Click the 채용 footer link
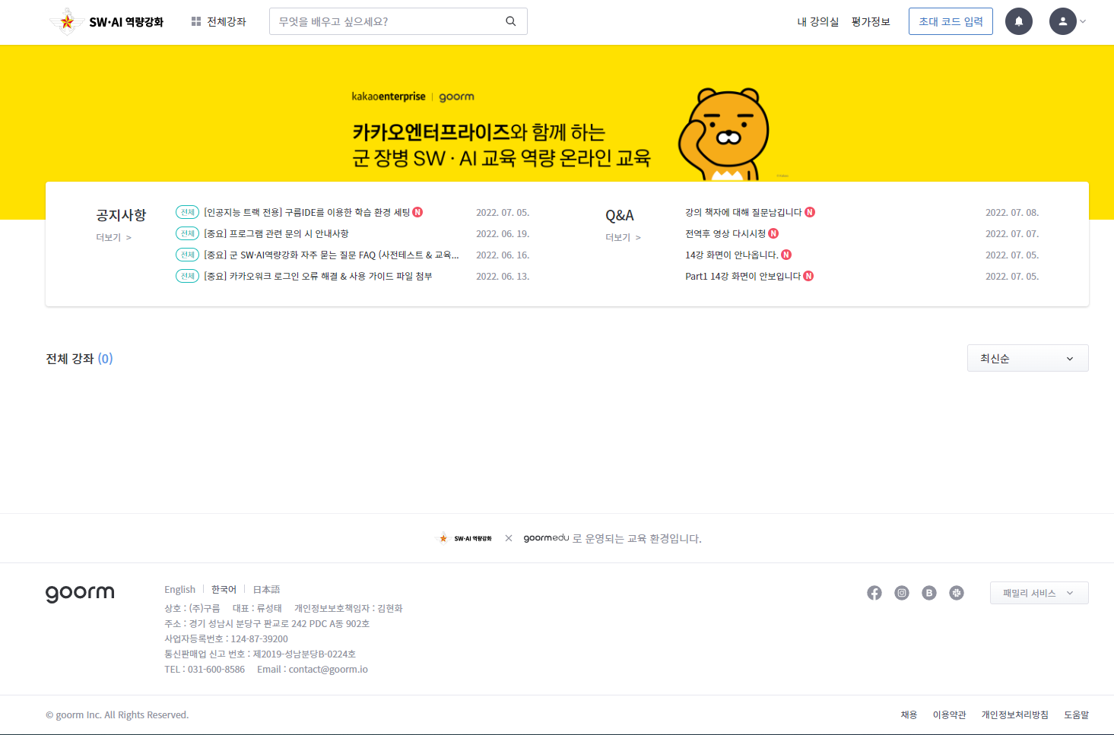The image size is (1114, 735). 909,714
